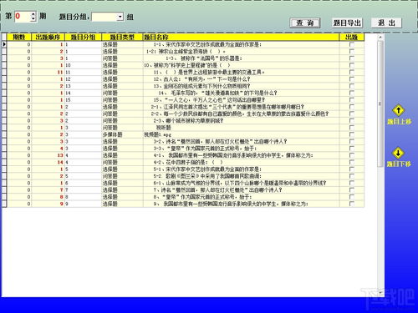Select the row selector for question 12
This screenshot has width=418, height=313.
[4, 79]
